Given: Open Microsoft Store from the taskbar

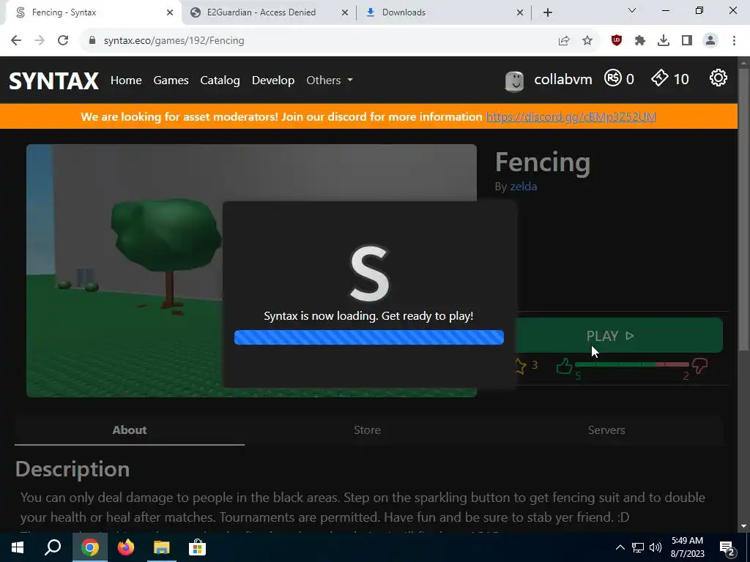Looking at the screenshot, I should click(x=197, y=547).
